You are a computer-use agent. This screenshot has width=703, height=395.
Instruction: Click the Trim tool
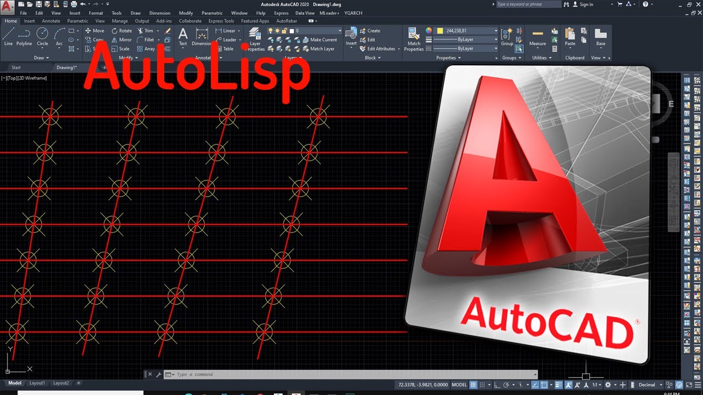(x=146, y=31)
